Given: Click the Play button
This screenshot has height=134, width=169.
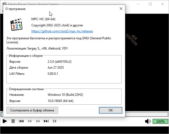Looking at the screenshot, I should (5, 121).
